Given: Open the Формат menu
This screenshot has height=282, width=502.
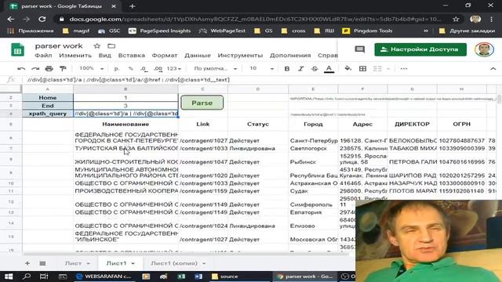Looking at the screenshot, I should (x=165, y=56).
